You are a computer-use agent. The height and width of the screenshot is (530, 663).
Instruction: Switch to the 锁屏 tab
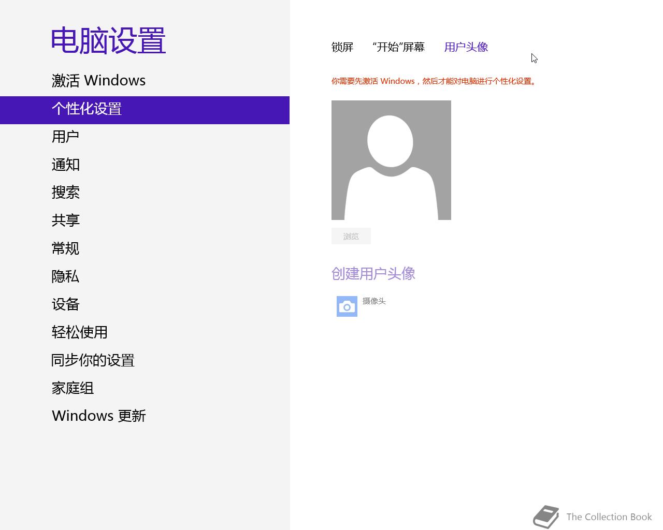click(x=342, y=47)
